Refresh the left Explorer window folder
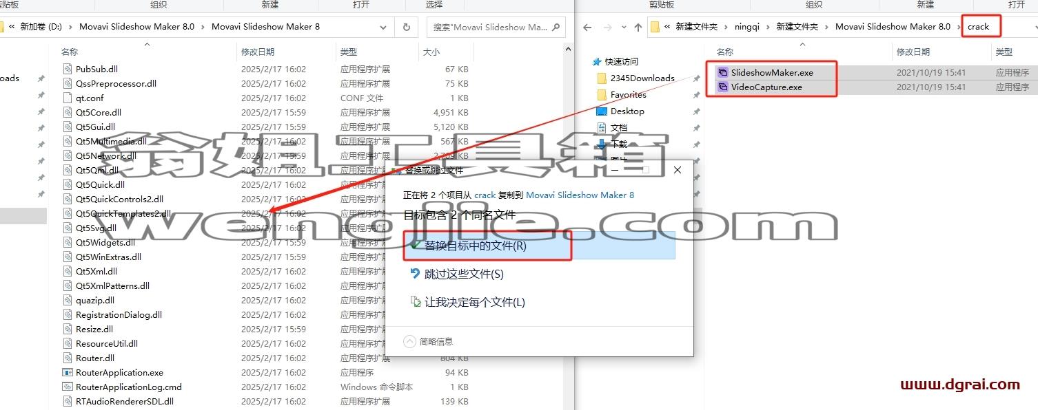The width and height of the screenshot is (1038, 410). [407, 27]
